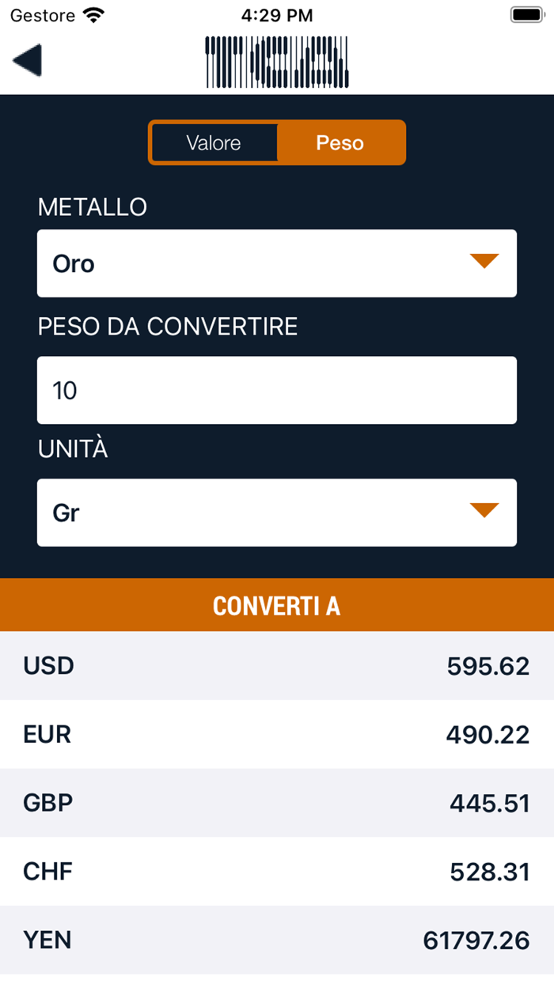The width and height of the screenshot is (554, 984).
Task: Tap the barcode-style app logo
Action: pyautogui.click(x=277, y=62)
